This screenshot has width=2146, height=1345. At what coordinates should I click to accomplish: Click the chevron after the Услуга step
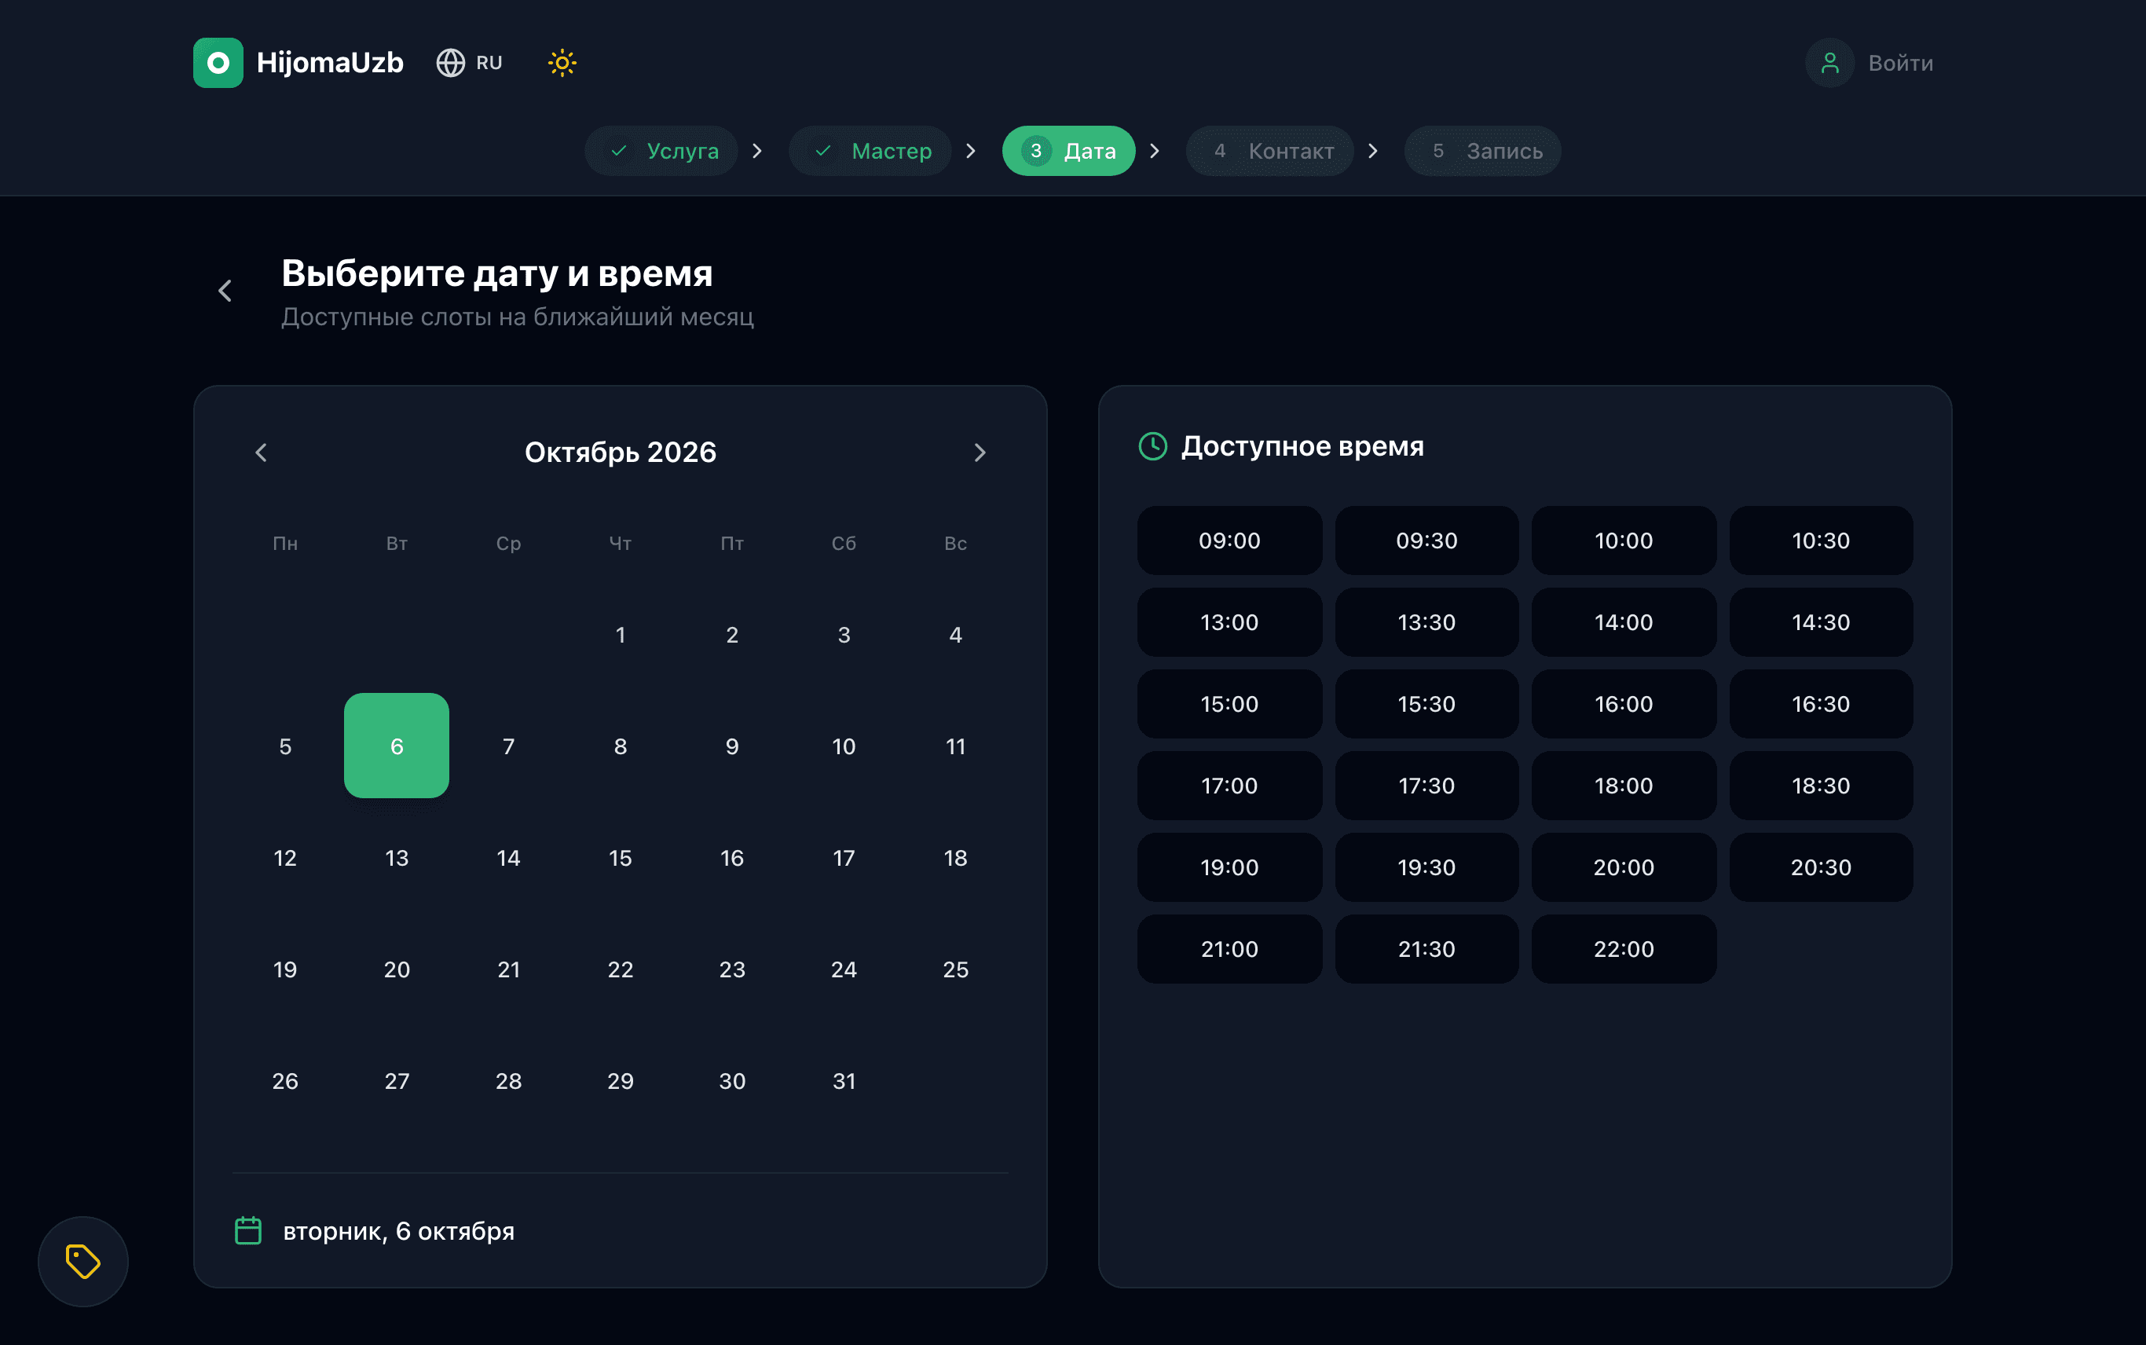pyautogui.click(x=757, y=151)
